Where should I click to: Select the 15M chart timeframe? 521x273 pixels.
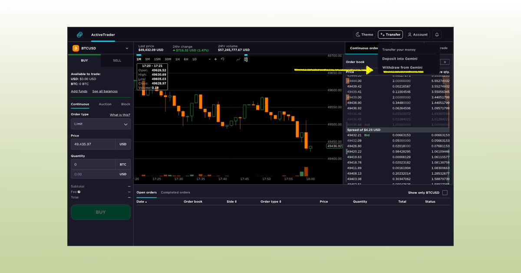[x=157, y=59]
